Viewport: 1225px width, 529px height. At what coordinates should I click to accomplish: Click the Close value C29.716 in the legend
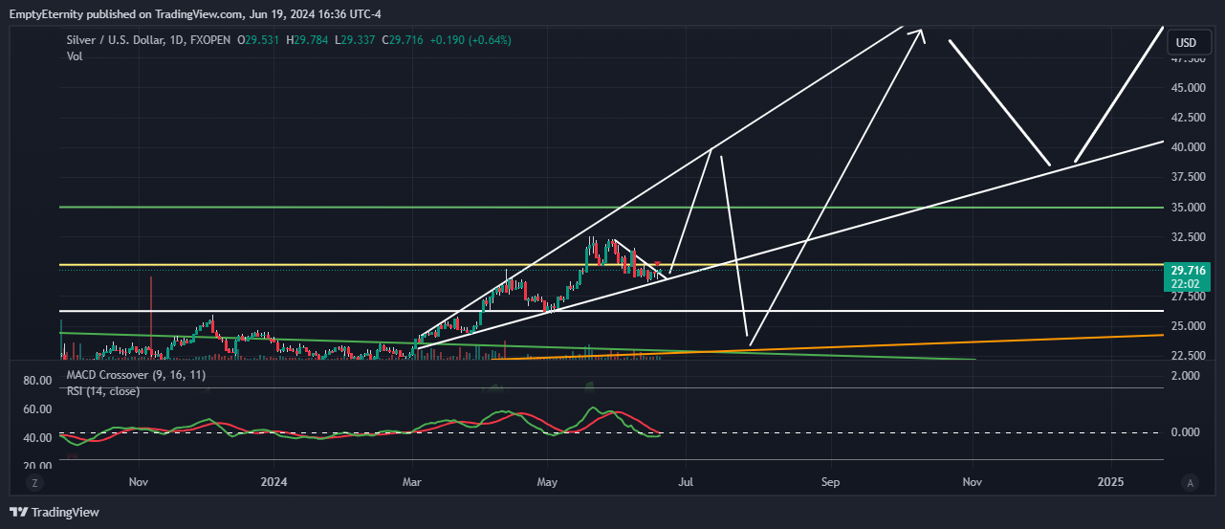[x=403, y=40]
